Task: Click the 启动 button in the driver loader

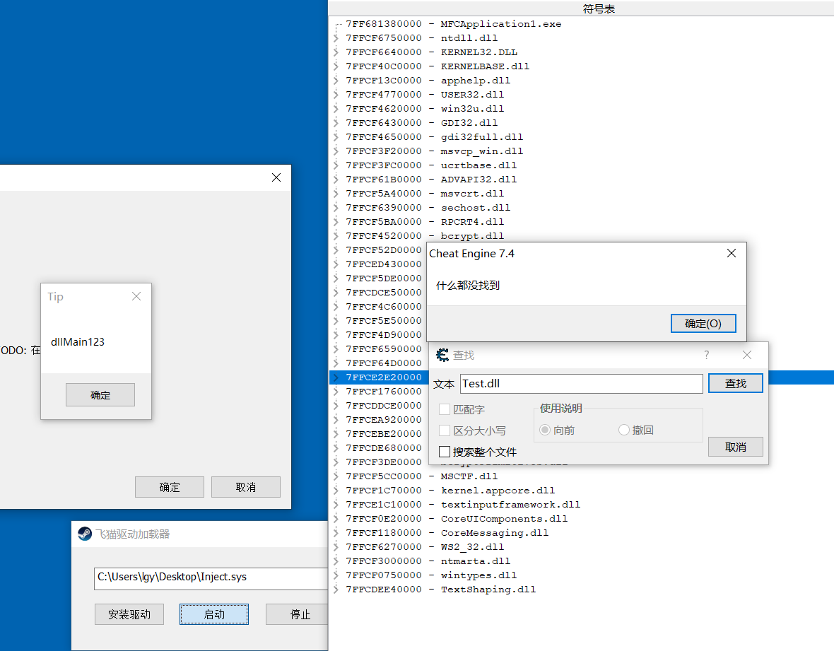Action: coord(214,614)
